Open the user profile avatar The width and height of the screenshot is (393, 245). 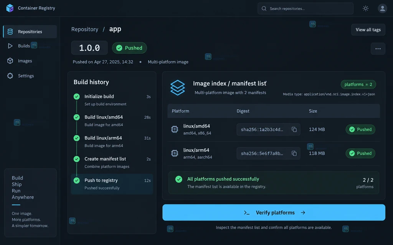tap(382, 8)
